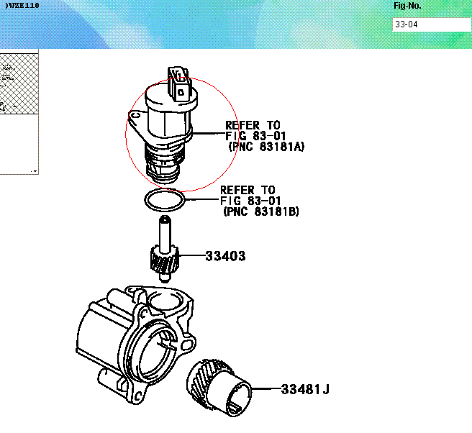Click the WZE110 model code header
The width and height of the screenshot is (472, 433).
click(24, 5)
